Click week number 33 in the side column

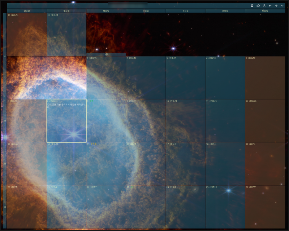(5, 164)
